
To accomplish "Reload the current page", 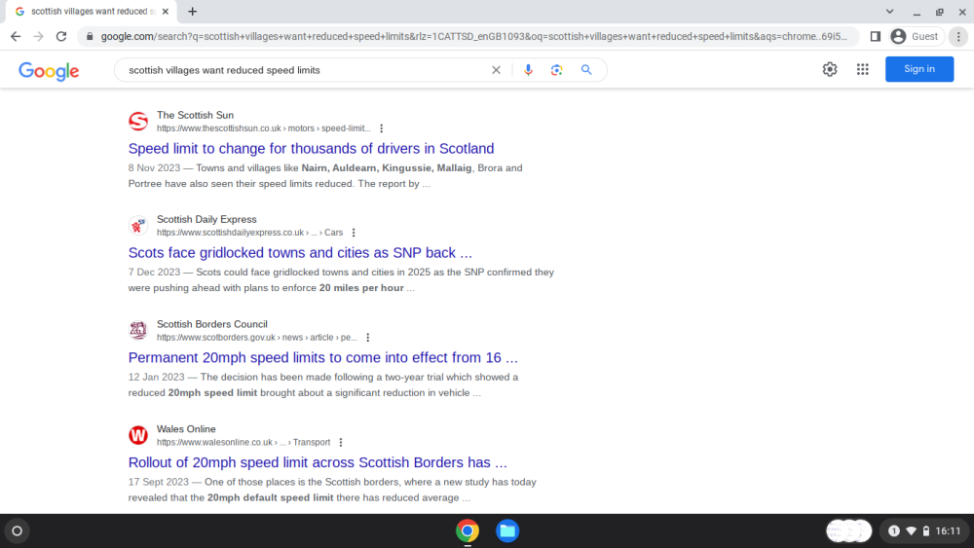I will (x=61, y=37).
